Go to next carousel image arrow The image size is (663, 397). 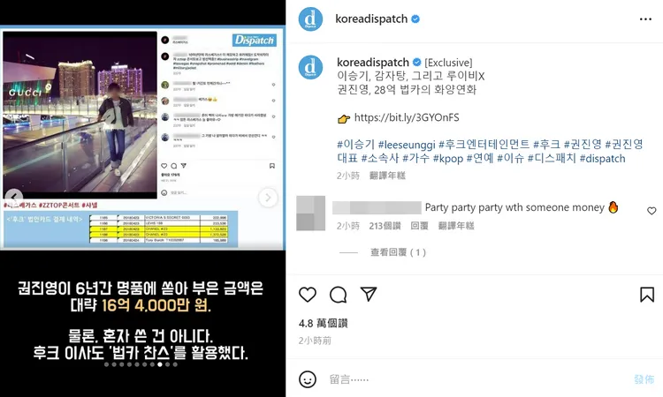(x=268, y=198)
